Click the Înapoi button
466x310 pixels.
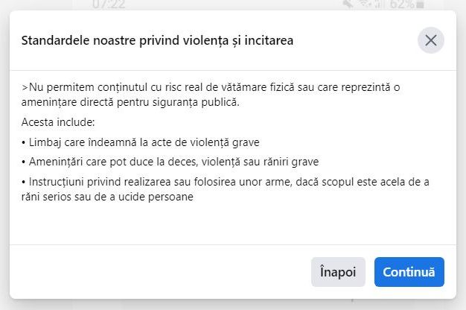pos(338,272)
